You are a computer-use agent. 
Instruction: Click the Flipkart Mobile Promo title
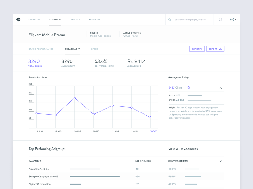click(x=46, y=35)
